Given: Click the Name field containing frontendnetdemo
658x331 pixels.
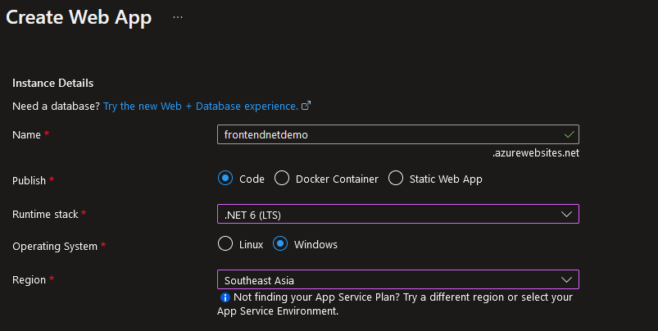Looking at the screenshot, I should coord(397,134).
